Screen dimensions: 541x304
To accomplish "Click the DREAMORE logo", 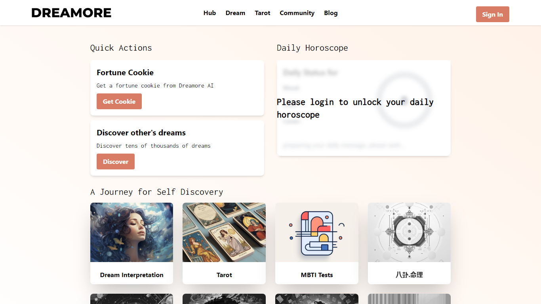I will (71, 13).
